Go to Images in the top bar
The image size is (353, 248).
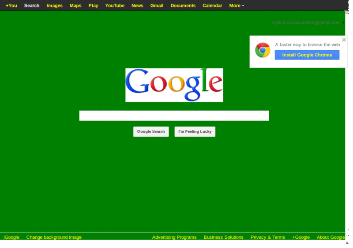pyautogui.click(x=54, y=6)
